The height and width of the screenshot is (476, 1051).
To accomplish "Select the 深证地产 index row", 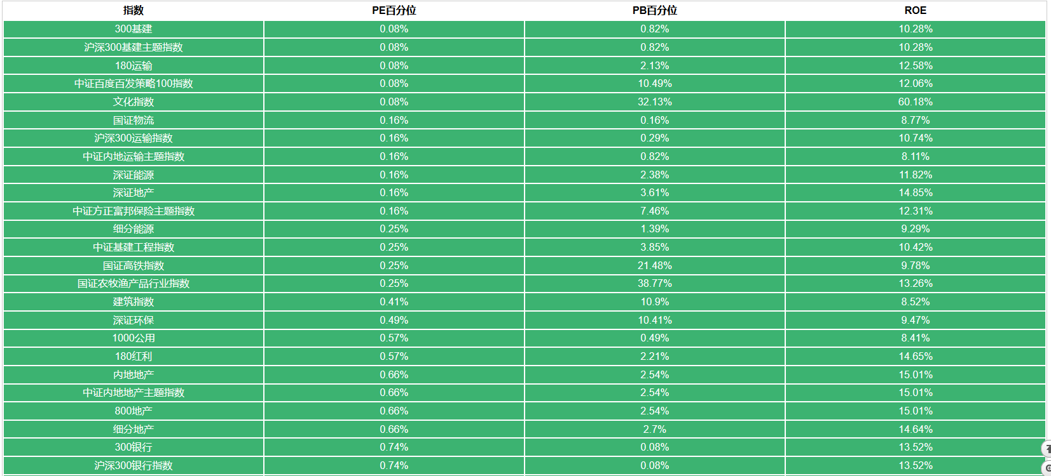I will click(525, 193).
